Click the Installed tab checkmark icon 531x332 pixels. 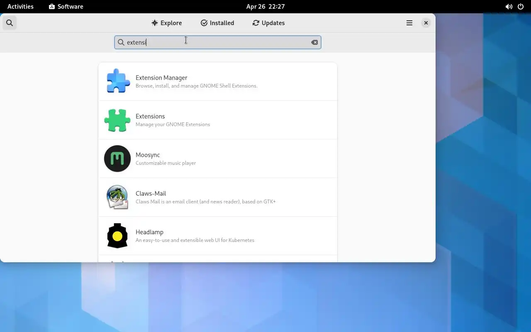pyautogui.click(x=204, y=23)
